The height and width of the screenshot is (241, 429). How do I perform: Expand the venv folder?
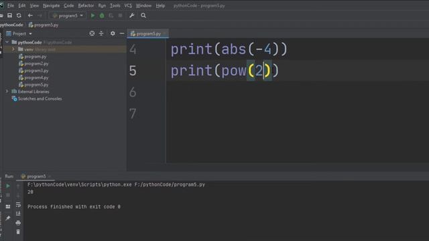click(x=13, y=49)
